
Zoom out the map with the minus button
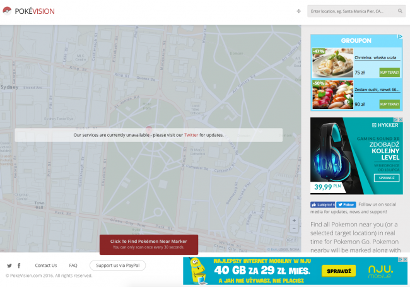click(294, 228)
